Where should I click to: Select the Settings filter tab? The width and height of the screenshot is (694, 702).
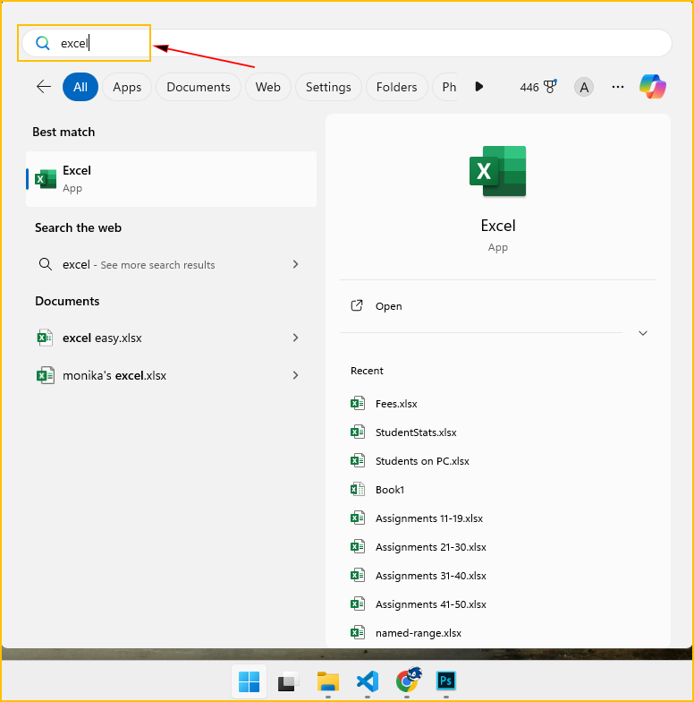coord(328,87)
